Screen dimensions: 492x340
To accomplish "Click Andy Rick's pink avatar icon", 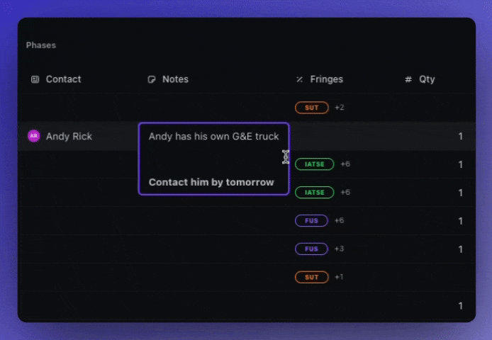I will [x=34, y=136].
